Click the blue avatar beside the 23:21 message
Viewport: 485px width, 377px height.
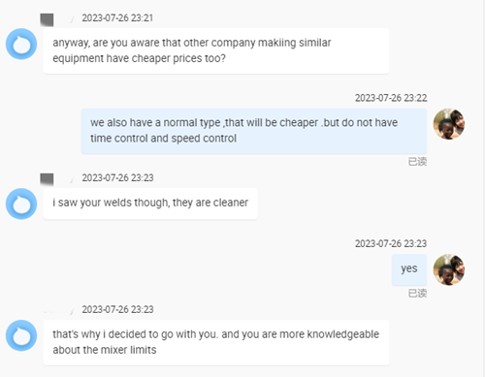tap(21, 44)
